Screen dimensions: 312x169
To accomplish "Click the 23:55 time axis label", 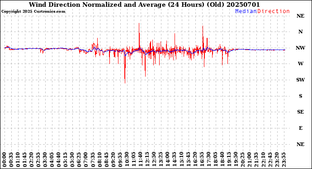I will tap(284, 160).
